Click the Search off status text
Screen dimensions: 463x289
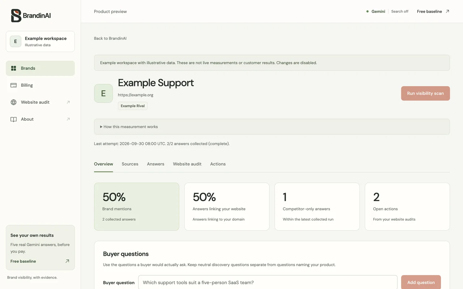[x=400, y=12]
